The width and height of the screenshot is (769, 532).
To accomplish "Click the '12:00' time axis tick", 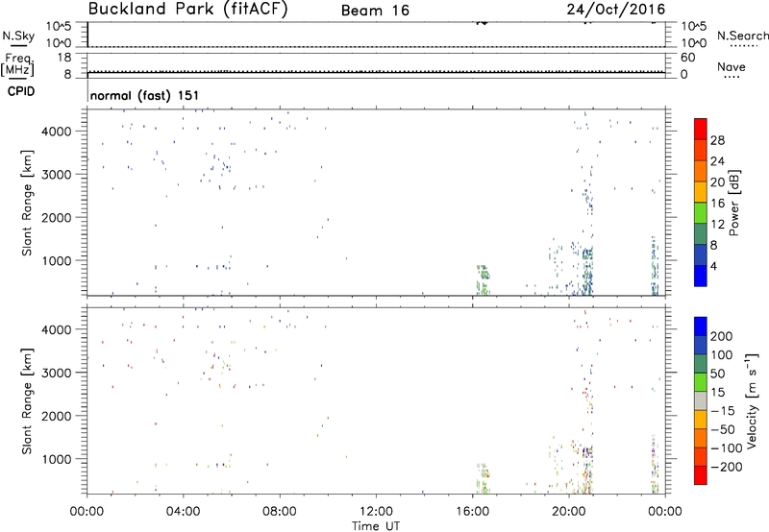I will click(376, 512).
